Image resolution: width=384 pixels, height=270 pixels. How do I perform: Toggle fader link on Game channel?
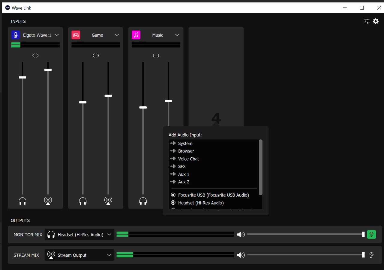[x=96, y=55]
